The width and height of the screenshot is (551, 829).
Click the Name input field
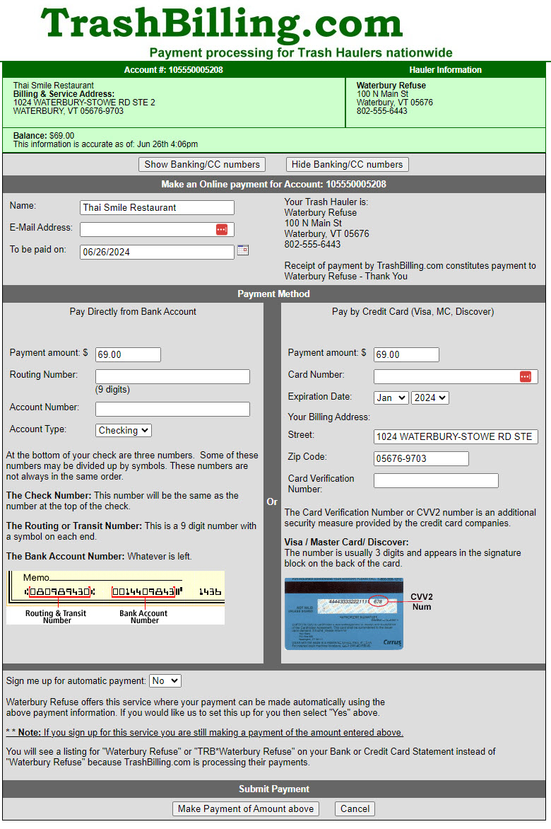pyautogui.click(x=157, y=207)
